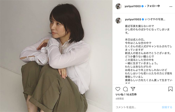Click the caption verified badge
This screenshot has height=112, width=175.
(143, 19)
